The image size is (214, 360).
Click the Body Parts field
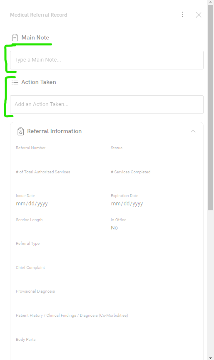(x=107, y=348)
